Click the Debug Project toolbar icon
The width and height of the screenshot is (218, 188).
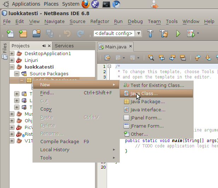pos(191,34)
